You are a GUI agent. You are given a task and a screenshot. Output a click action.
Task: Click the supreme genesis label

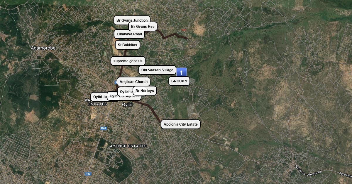(128, 61)
